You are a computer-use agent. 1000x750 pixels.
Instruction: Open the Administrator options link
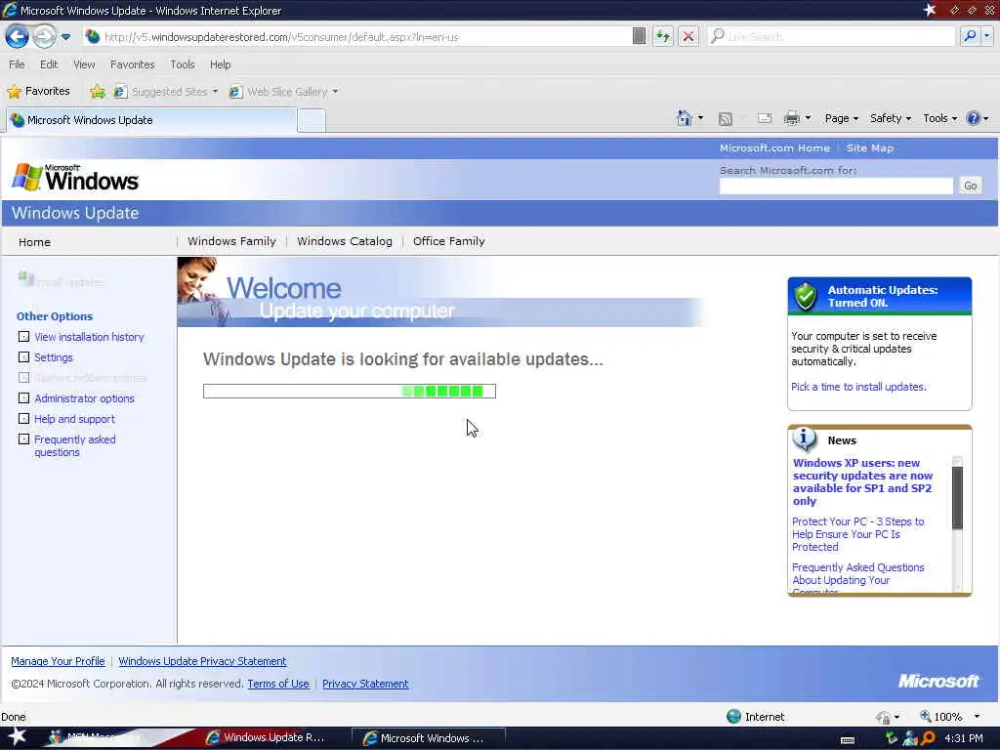click(84, 398)
